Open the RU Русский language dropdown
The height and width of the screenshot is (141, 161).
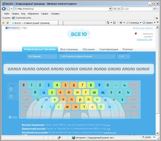[42, 57]
